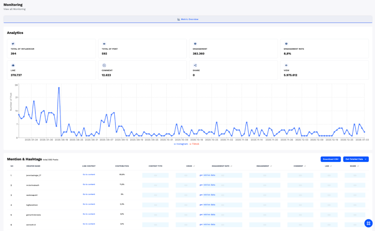Open Go to content link for jeremiasiregar_17
This screenshot has height=231, width=375.
(89, 175)
